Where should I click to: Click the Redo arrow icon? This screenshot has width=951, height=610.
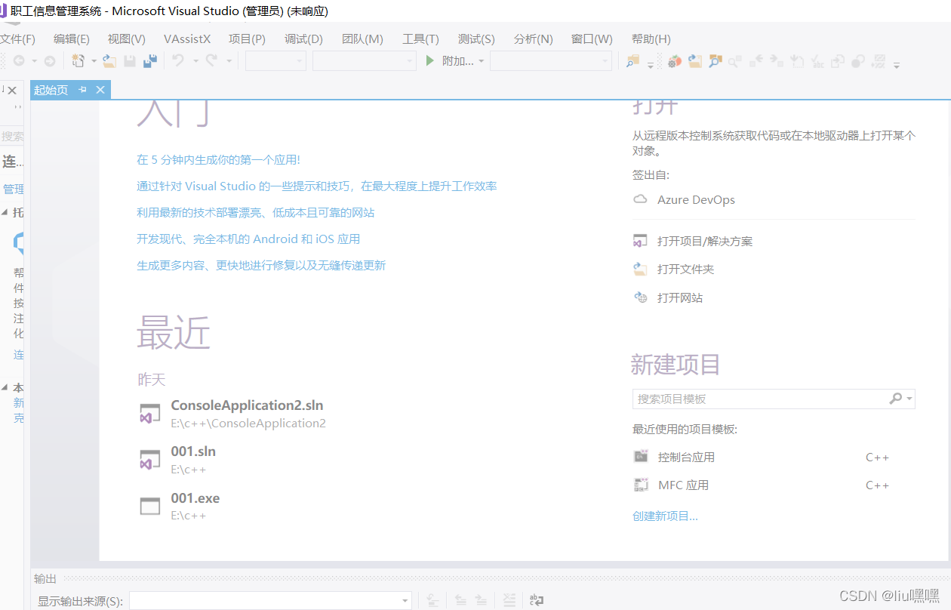212,61
